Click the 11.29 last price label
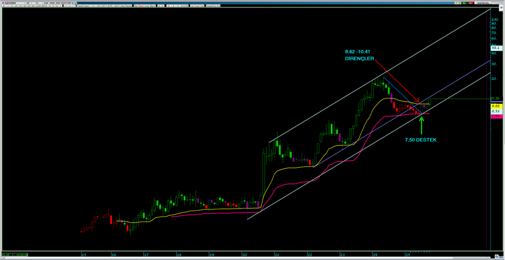Image resolution: width=505 pixels, height=260 pixels. point(494,99)
